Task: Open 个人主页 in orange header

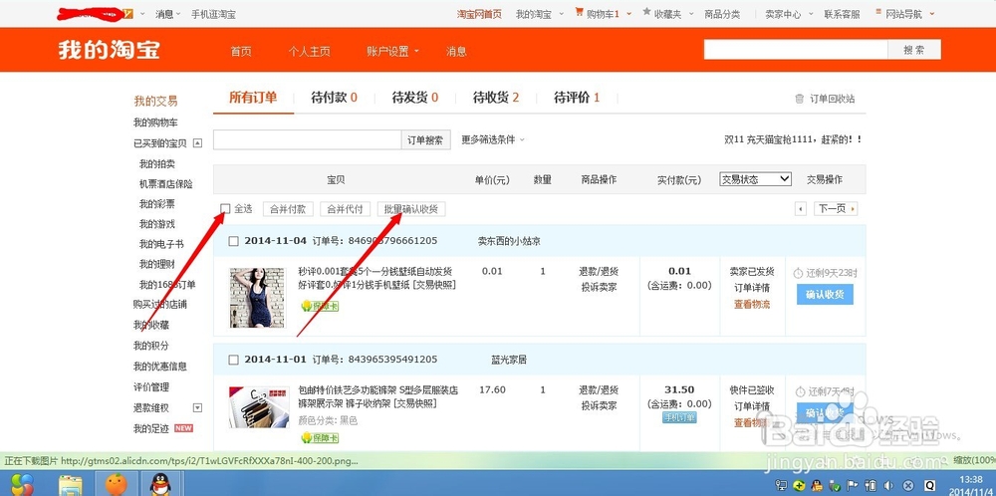Action: (x=310, y=52)
